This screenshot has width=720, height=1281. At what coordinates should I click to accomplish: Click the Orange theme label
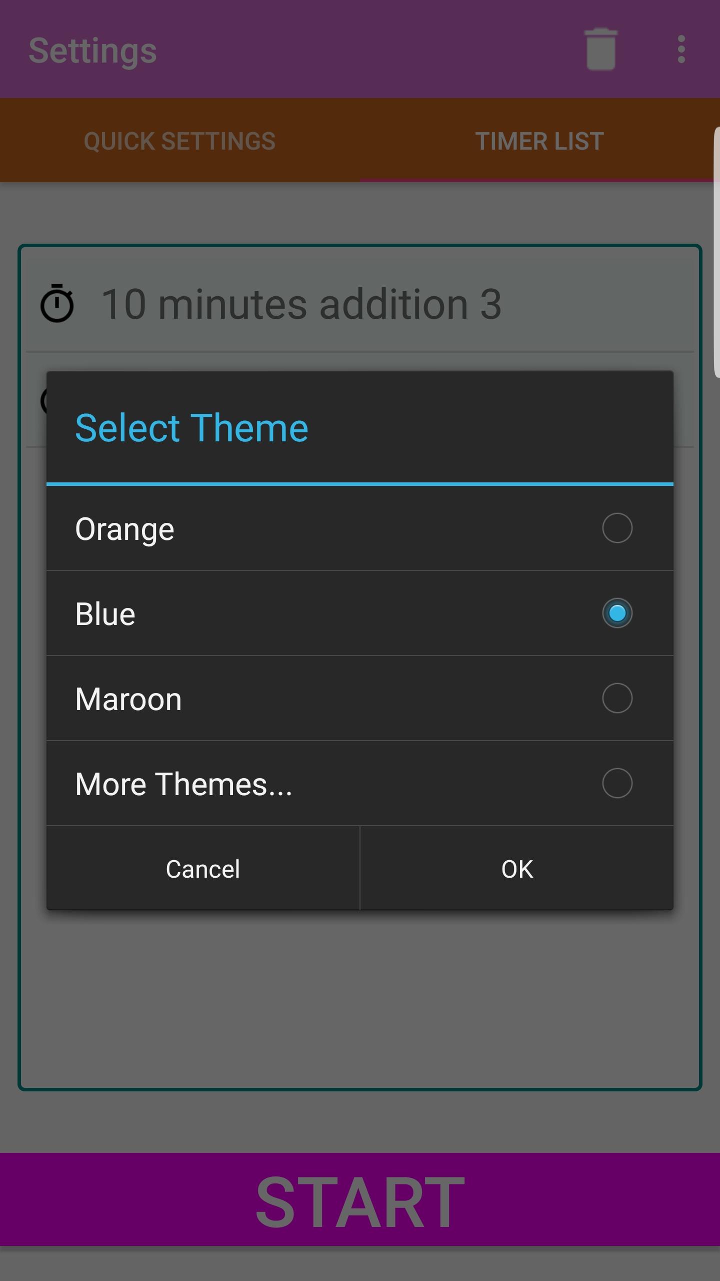click(125, 529)
